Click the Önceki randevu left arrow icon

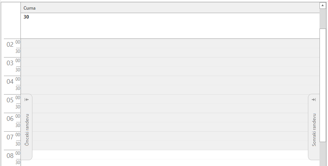(27, 100)
